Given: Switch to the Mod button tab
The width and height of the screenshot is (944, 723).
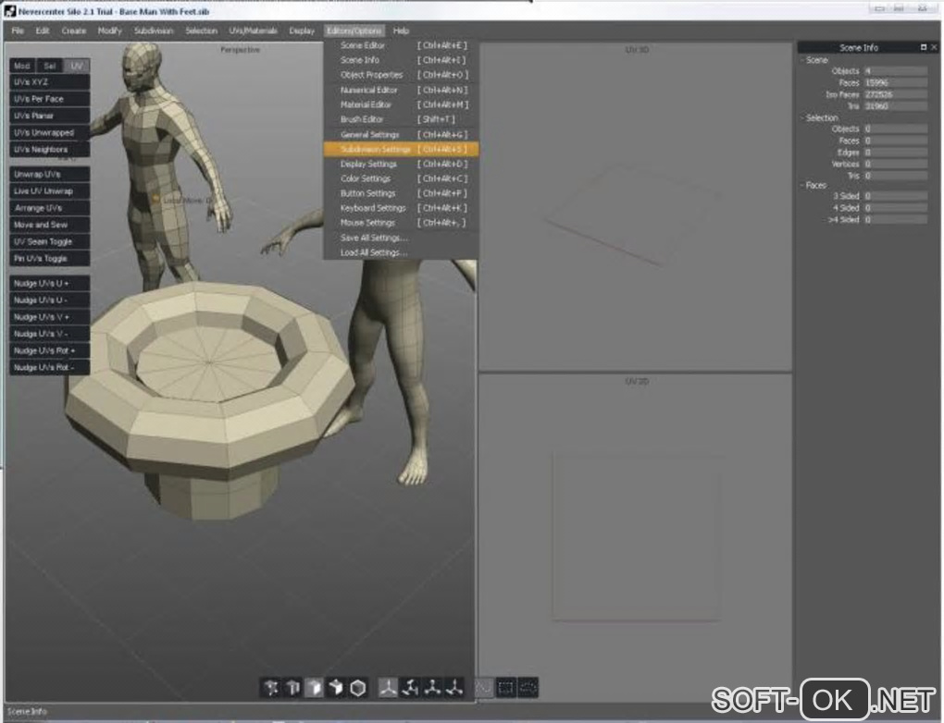Looking at the screenshot, I should click(22, 66).
